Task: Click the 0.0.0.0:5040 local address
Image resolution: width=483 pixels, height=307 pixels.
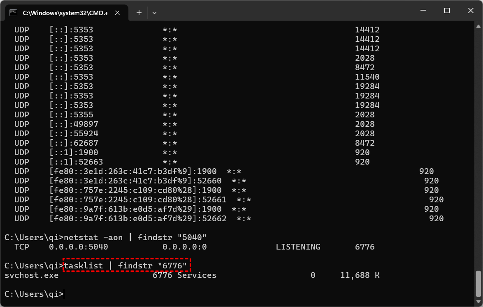Action: click(x=79, y=247)
